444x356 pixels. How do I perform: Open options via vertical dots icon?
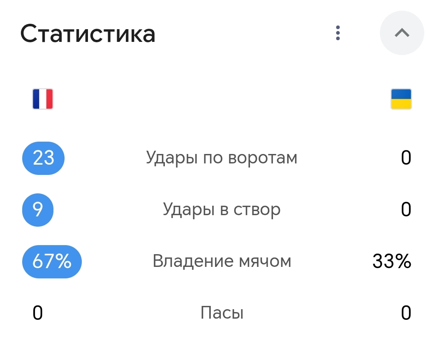338,33
